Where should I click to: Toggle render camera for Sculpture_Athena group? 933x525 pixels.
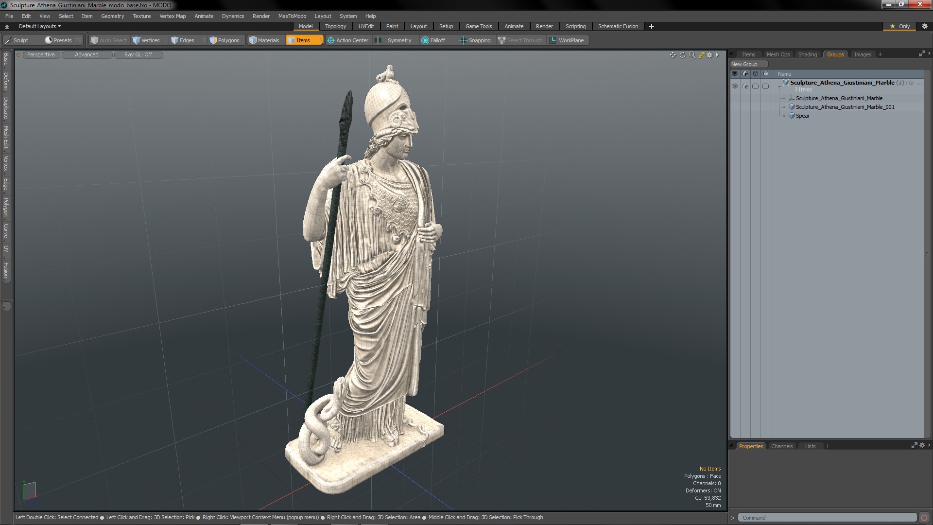745,87
